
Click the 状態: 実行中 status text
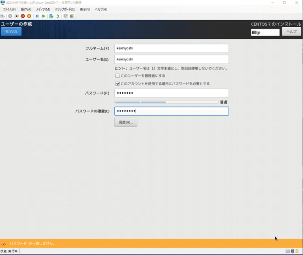(9, 251)
